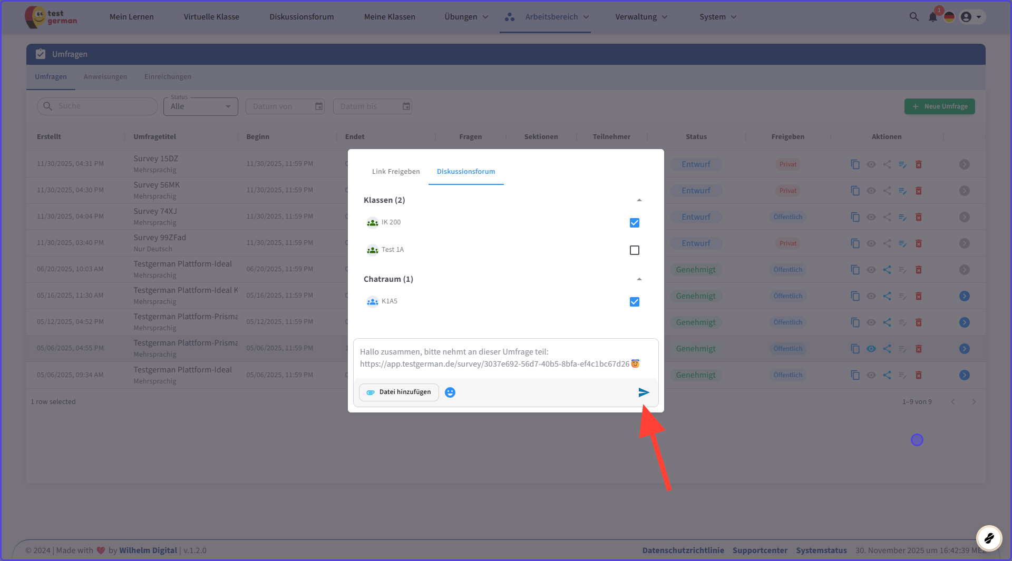Check the Test 1A class checkbox
The width and height of the screenshot is (1012, 561).
(x=635, y=250)
